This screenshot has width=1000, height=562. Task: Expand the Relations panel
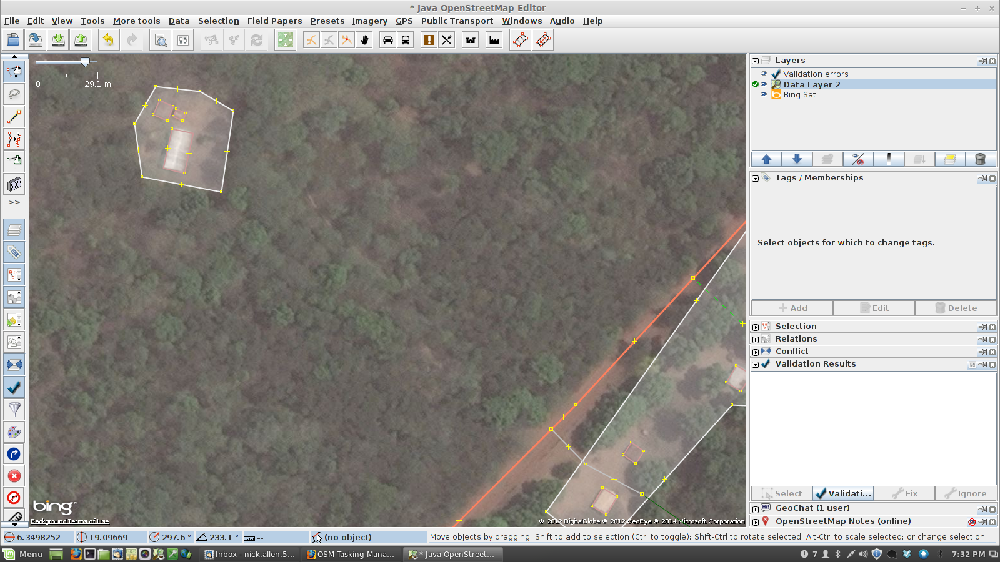[x=755, y=340]
